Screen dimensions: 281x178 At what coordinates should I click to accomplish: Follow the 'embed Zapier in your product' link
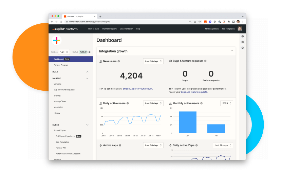click(137, 89)
